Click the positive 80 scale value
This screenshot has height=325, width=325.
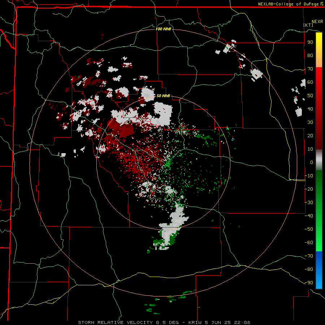[x=310, y=55]
